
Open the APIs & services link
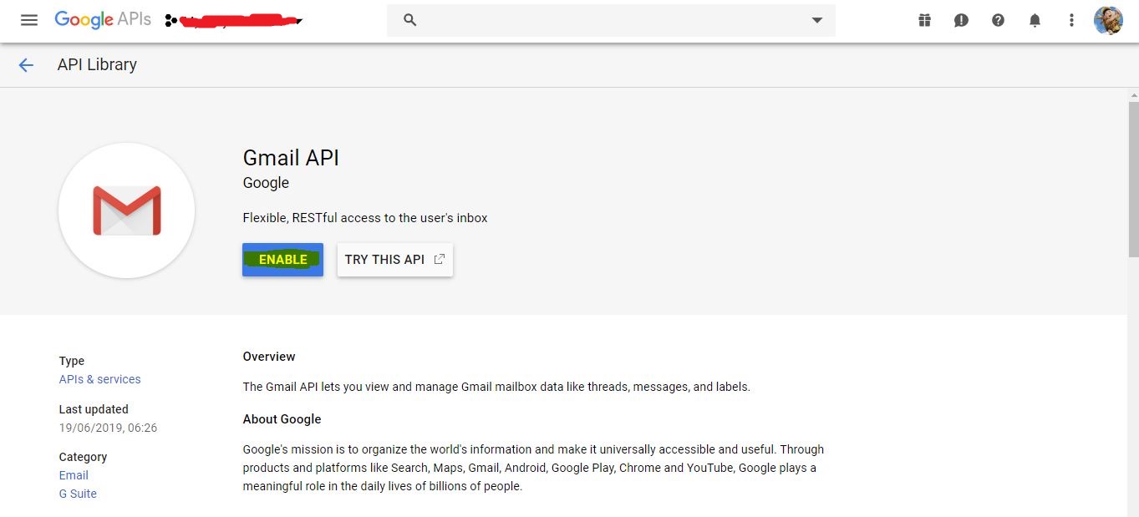coord(99,379)
